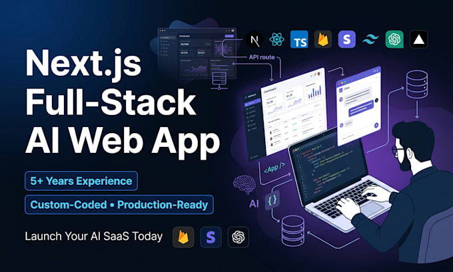Open the Chat window mockup
Screen dimensions: 453x272
[358, 106]
